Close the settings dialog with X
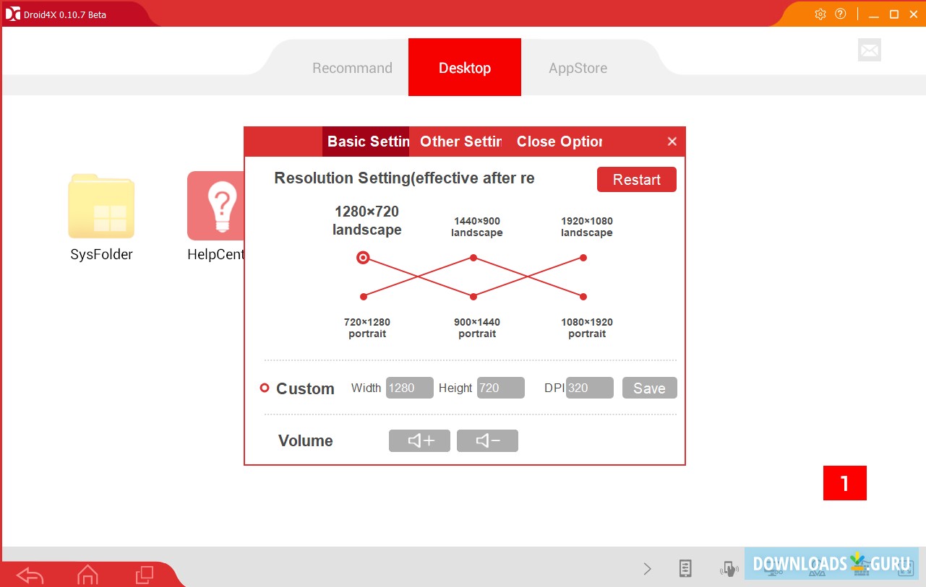This screenshot has width=926, height=587. coord(672,142)
